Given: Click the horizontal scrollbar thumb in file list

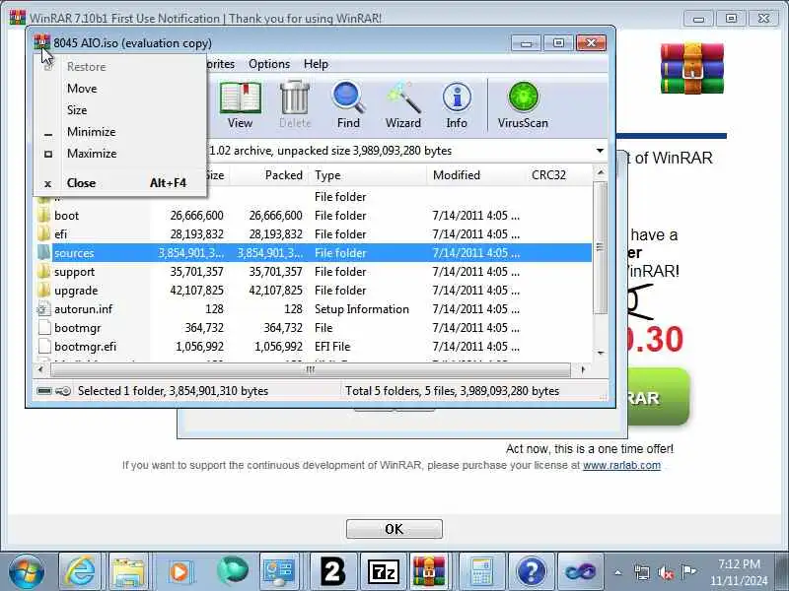Looking at the screenshot, I should point(310,370).
